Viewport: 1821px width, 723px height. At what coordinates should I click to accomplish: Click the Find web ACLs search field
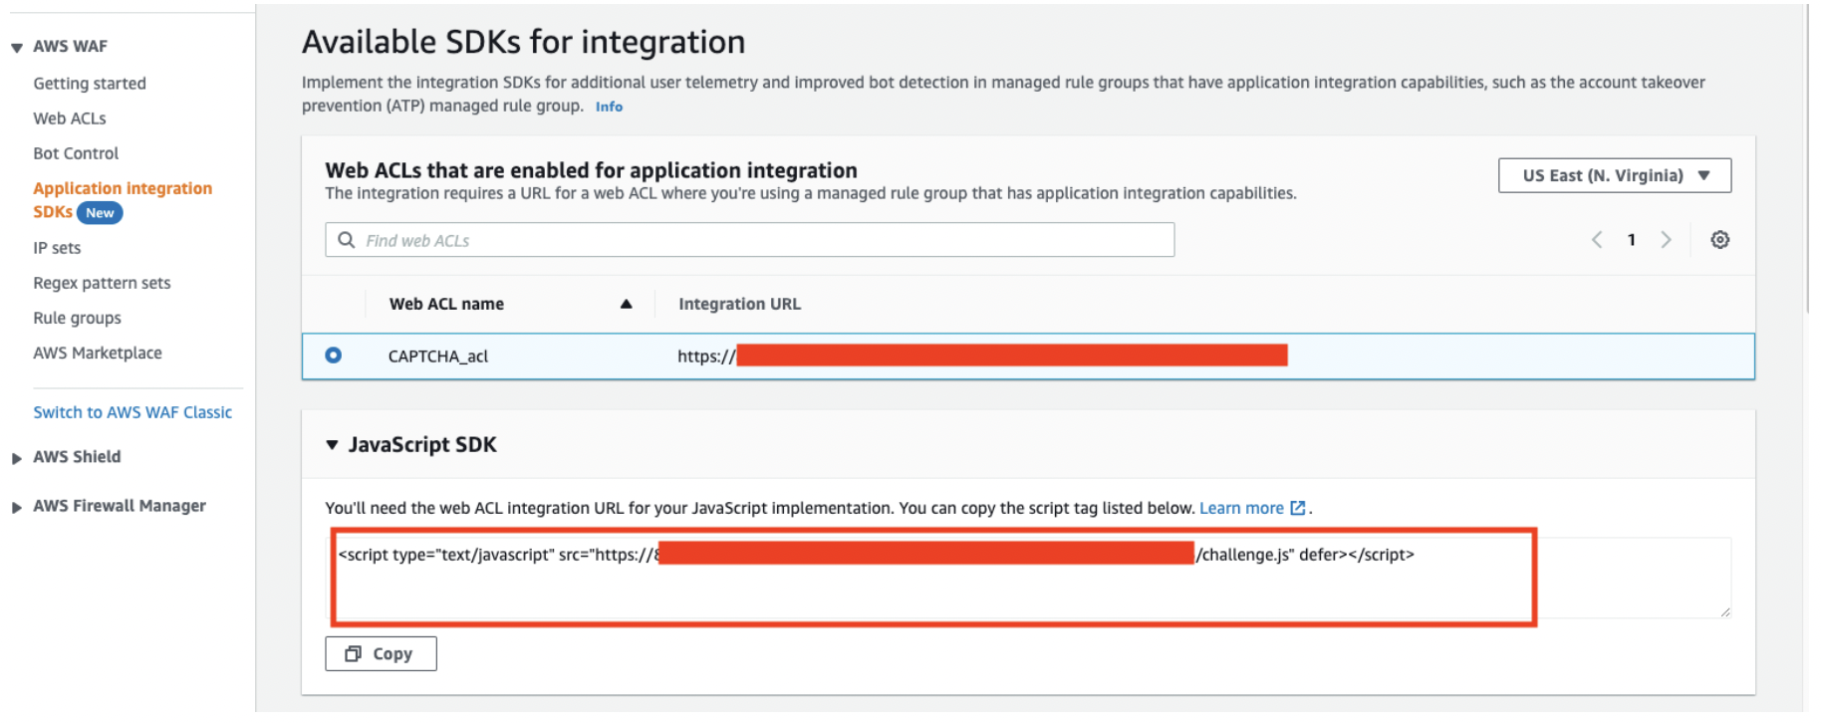click(x=749, y=240)
